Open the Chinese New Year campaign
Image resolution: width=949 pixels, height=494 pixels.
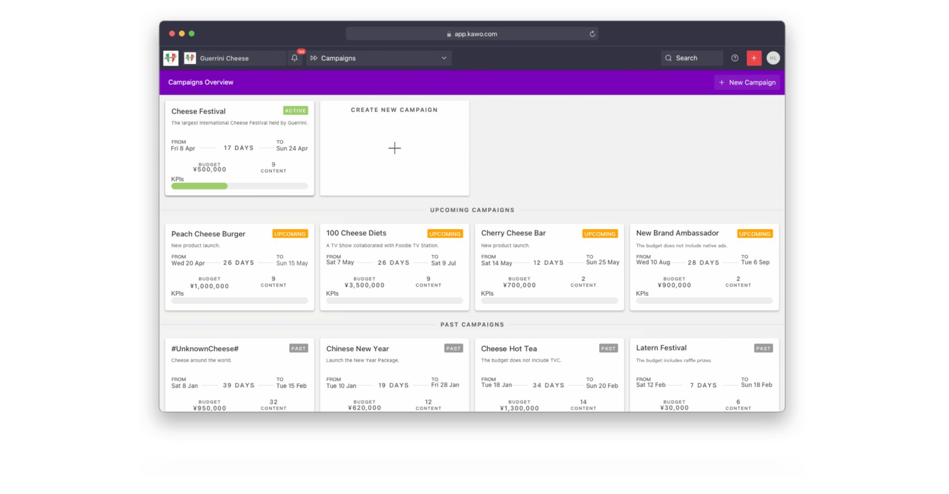[x=394, y=375]
